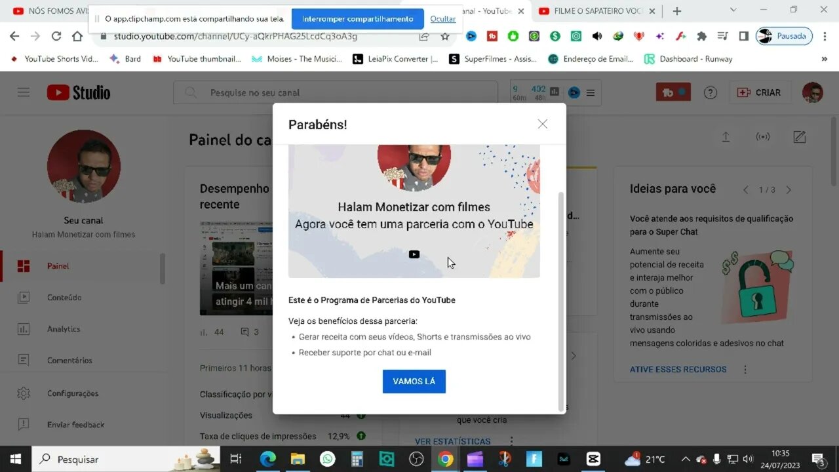Toggle the browser side panel icon
The width and height of the screenshot is (839, 472).
point(743,36)
